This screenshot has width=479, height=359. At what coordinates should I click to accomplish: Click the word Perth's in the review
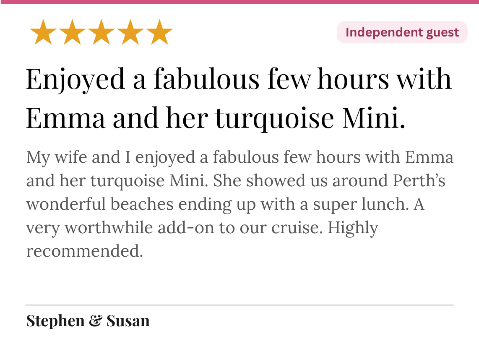click(419, 180)
